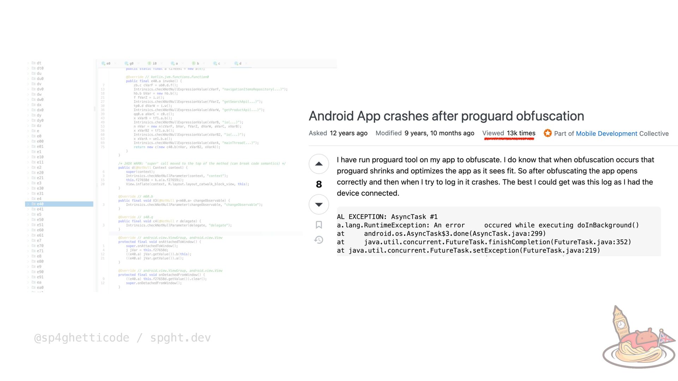Expand the dz package chevron
Image resolution: width=678 pixels, height=381 pixels.
(x=28, y=126)
